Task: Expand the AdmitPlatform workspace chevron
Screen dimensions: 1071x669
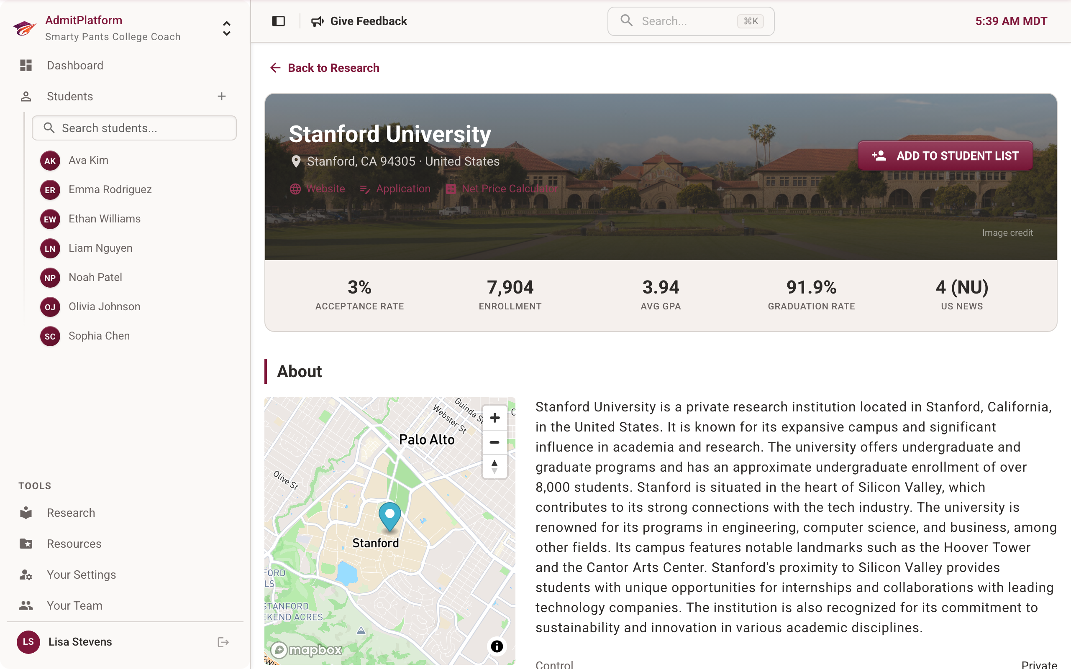Action: tap(226, 29)
